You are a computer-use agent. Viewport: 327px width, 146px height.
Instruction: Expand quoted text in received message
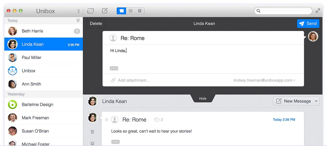pos(116,142)
